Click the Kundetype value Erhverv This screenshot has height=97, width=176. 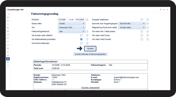coord(117,80)
